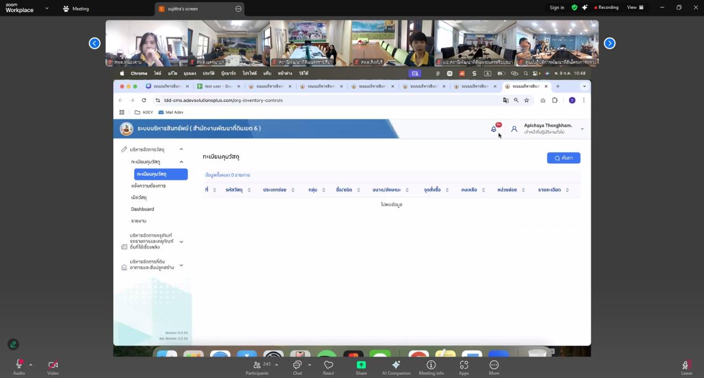Open Meeting info
Image resolution: width=704 pixels, height=378 pixels.
(431, 365)
